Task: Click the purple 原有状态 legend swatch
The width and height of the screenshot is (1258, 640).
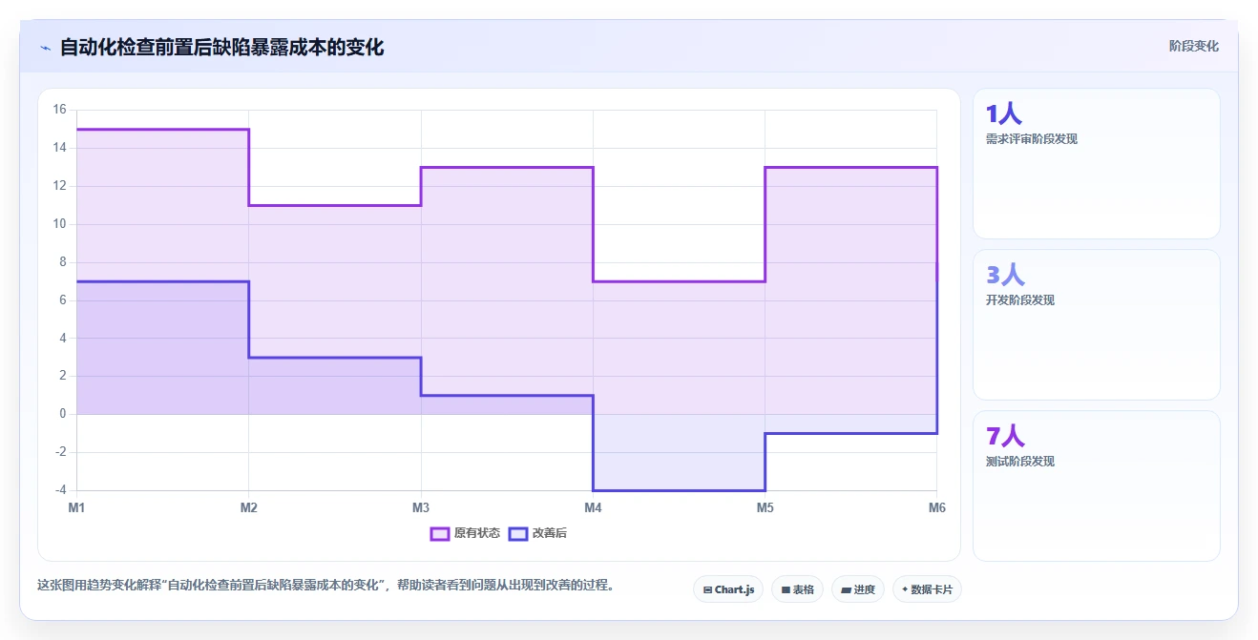Action: [x=440, y=533]
